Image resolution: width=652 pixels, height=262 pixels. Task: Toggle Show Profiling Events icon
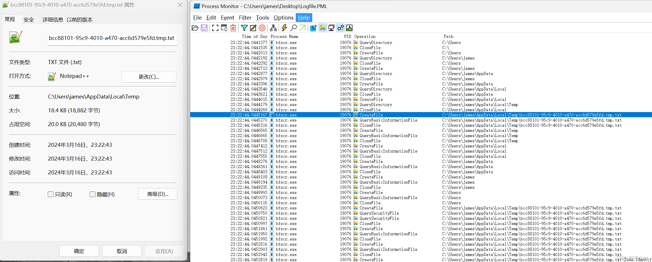349,28
